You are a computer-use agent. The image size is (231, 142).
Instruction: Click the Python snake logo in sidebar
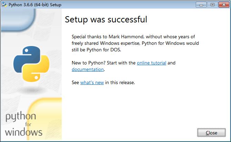coord(31,63)
